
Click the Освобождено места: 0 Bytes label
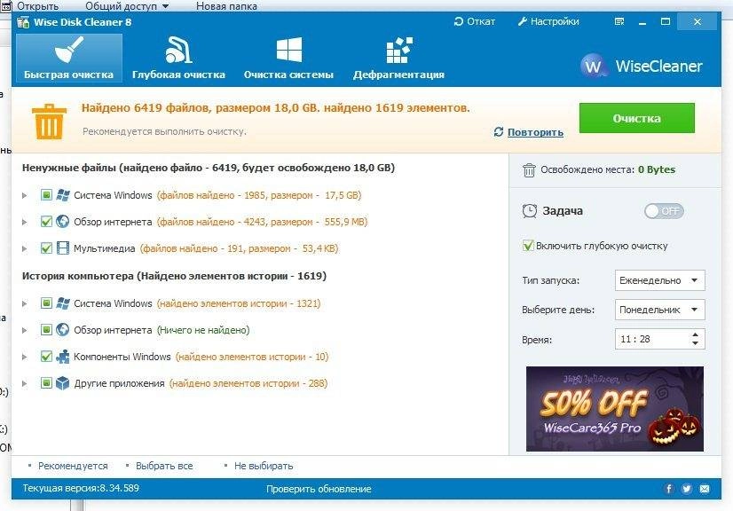coord(608,169)
